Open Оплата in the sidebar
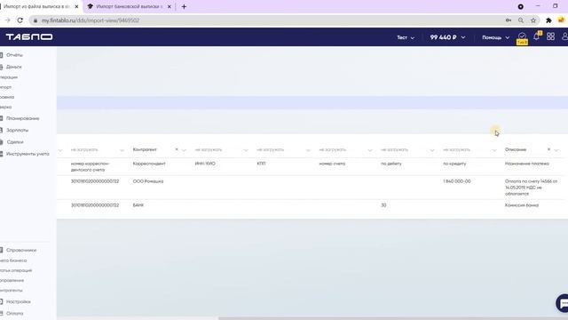Image resolution: width=568 pixels, height=320 pixels. (x=14, y=314)
